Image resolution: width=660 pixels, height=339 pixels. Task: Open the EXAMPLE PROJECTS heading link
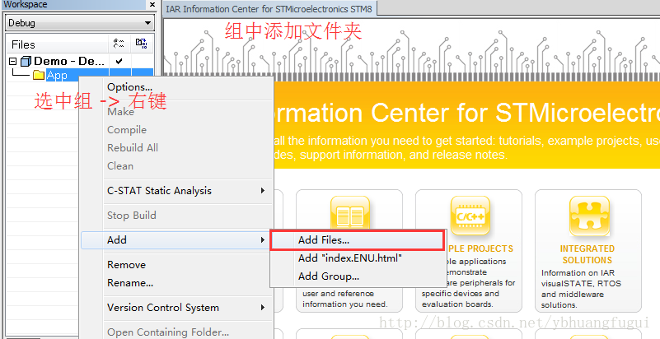pos(480,248)
